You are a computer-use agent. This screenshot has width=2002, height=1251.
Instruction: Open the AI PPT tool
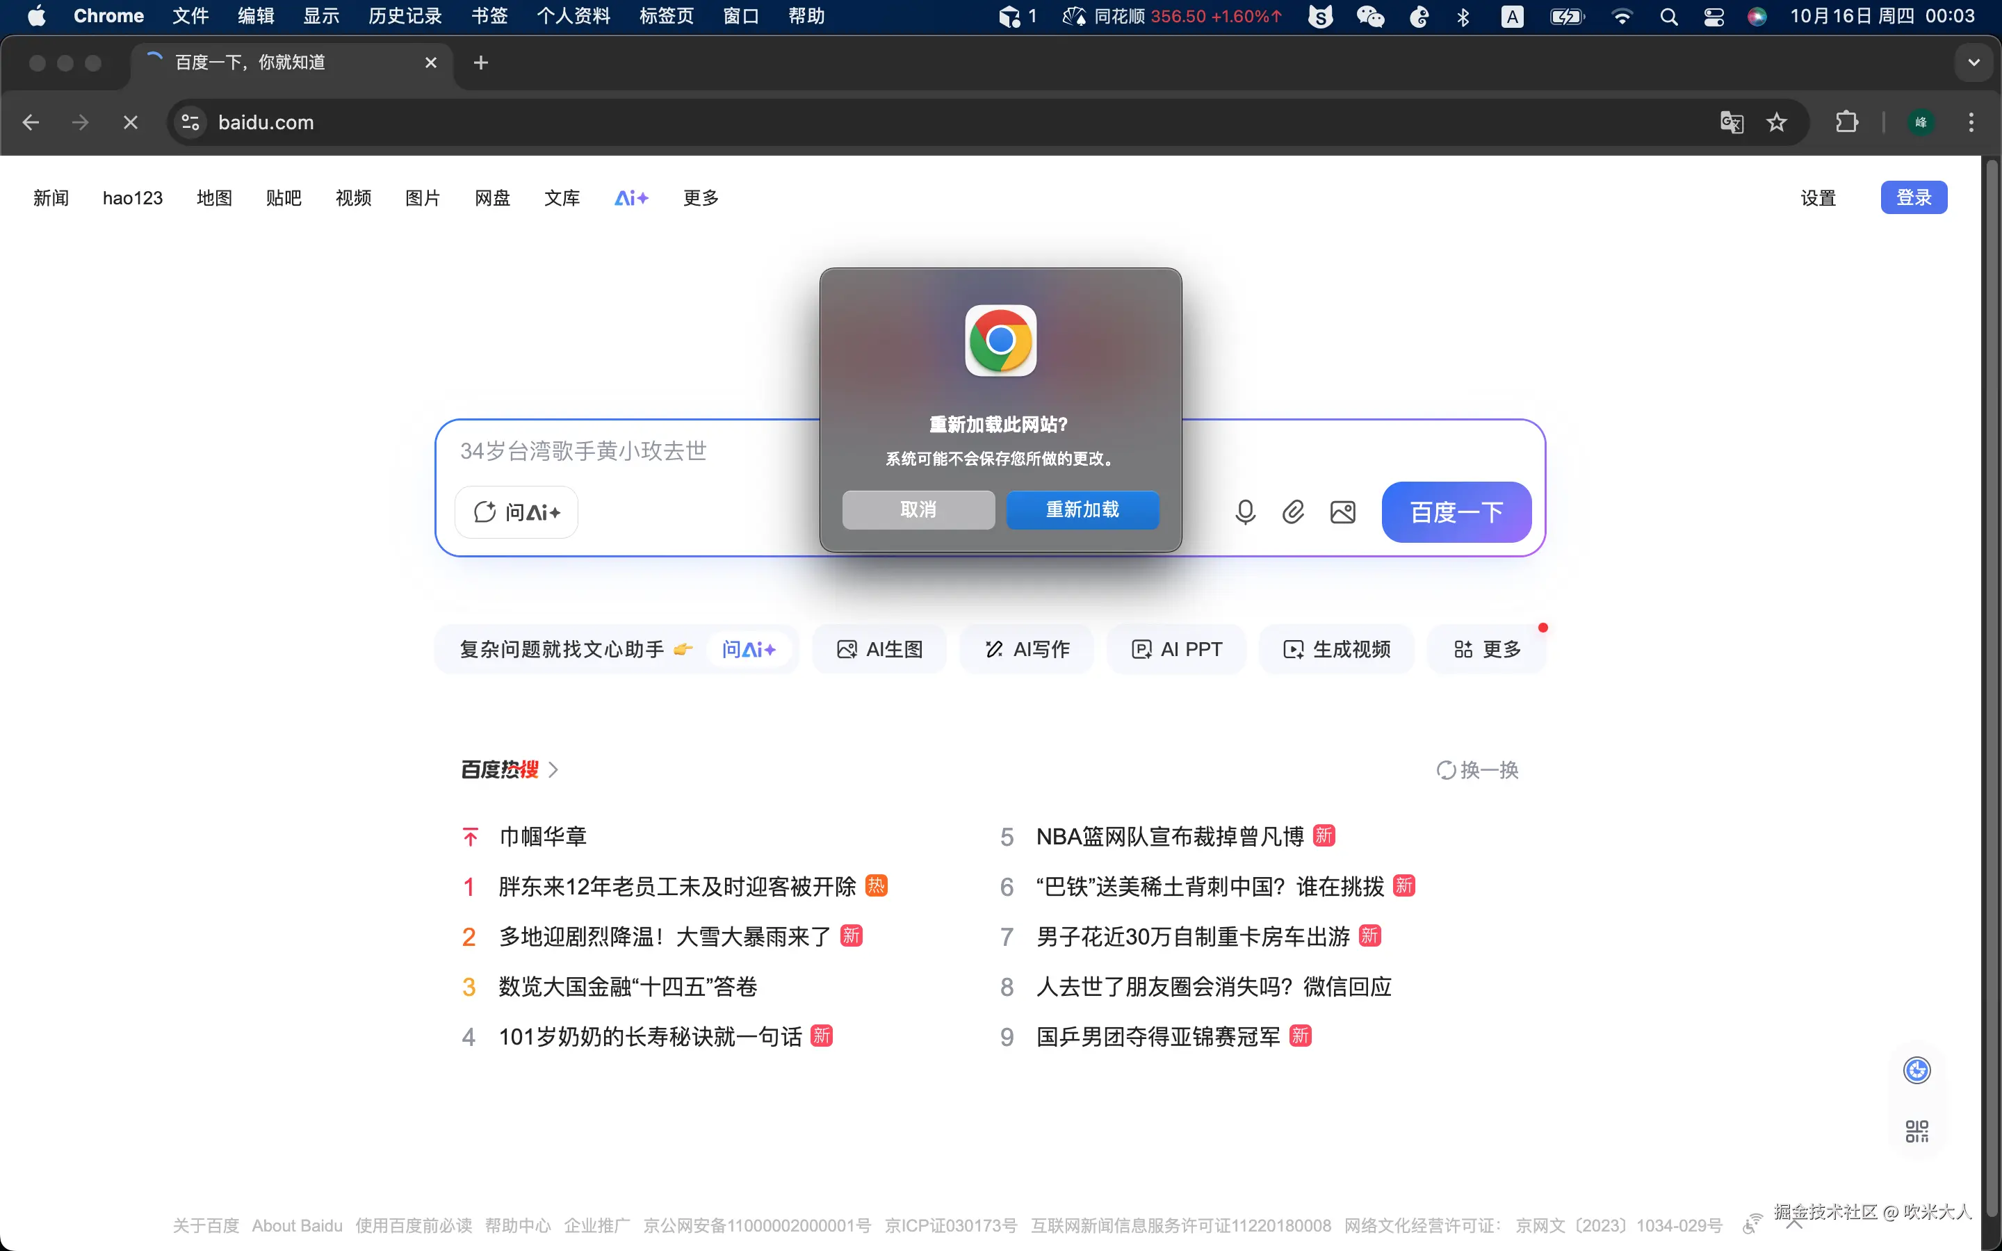click(1176, 648)
